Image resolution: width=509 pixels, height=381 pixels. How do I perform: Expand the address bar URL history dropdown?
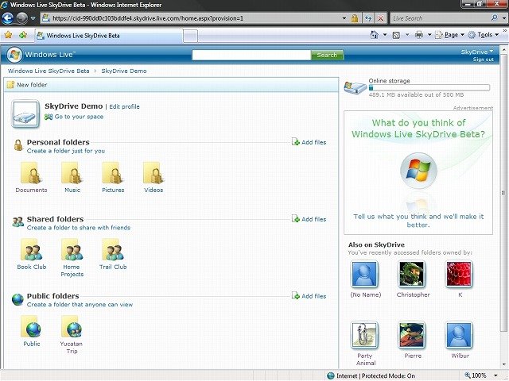pyautogui.click(x=344, y=18)
